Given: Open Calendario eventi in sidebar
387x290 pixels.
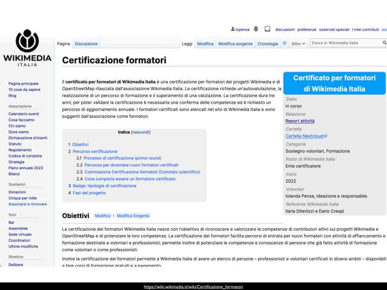Looking at the screenshot, I should (24, 114).
